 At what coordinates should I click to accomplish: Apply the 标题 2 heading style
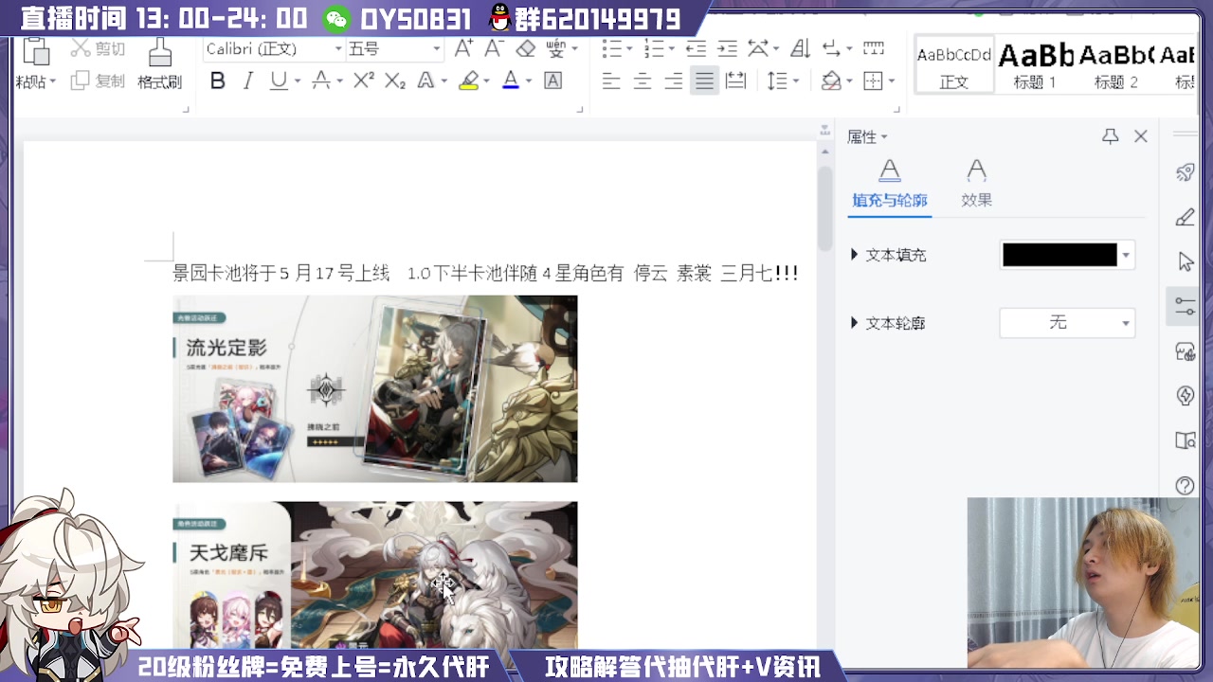click(1115, 66)
